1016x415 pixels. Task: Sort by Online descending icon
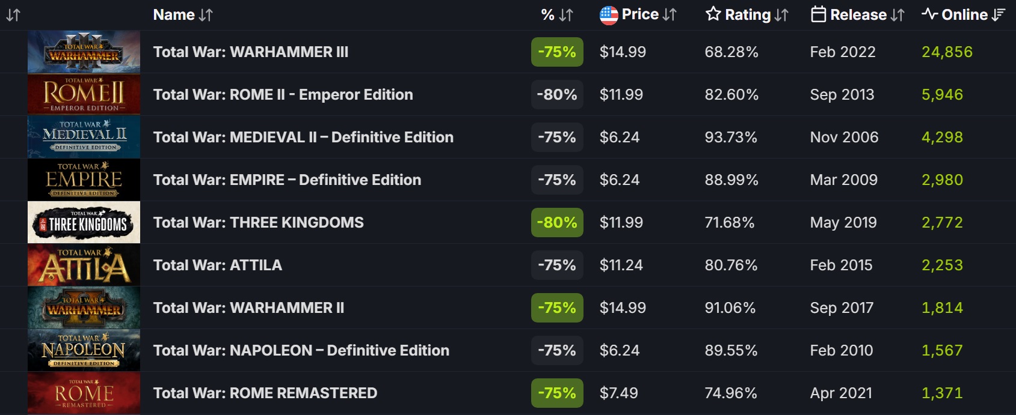999,15
